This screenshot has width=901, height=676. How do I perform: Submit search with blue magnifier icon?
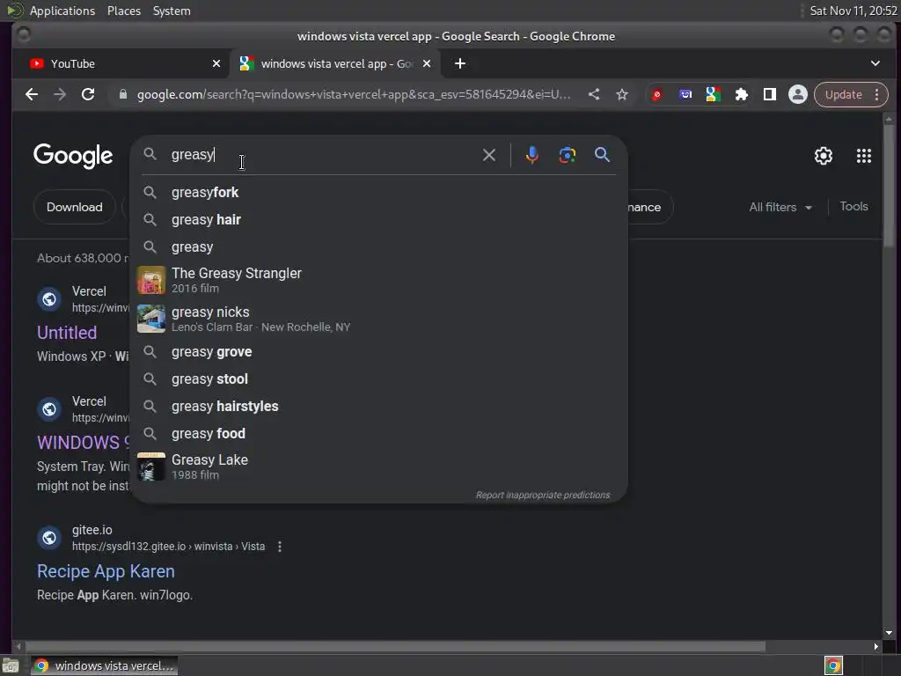602,155
